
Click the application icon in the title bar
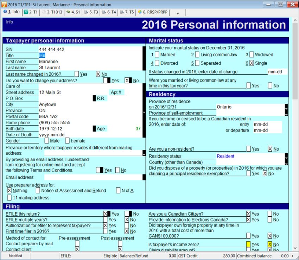(x=4, y=4)
